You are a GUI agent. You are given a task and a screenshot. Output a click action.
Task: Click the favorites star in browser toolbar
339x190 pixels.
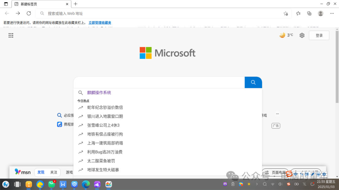click(x=298, y=13)
